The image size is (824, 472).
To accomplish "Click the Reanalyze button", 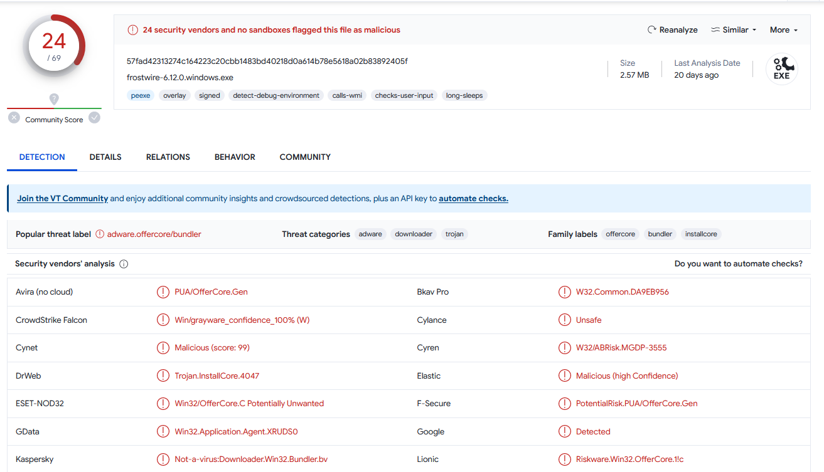I will [673, 29].
